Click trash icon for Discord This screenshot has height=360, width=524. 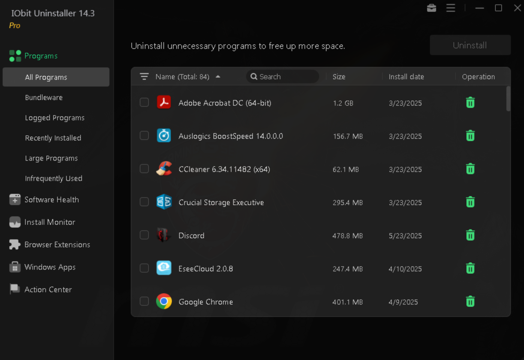470,235
